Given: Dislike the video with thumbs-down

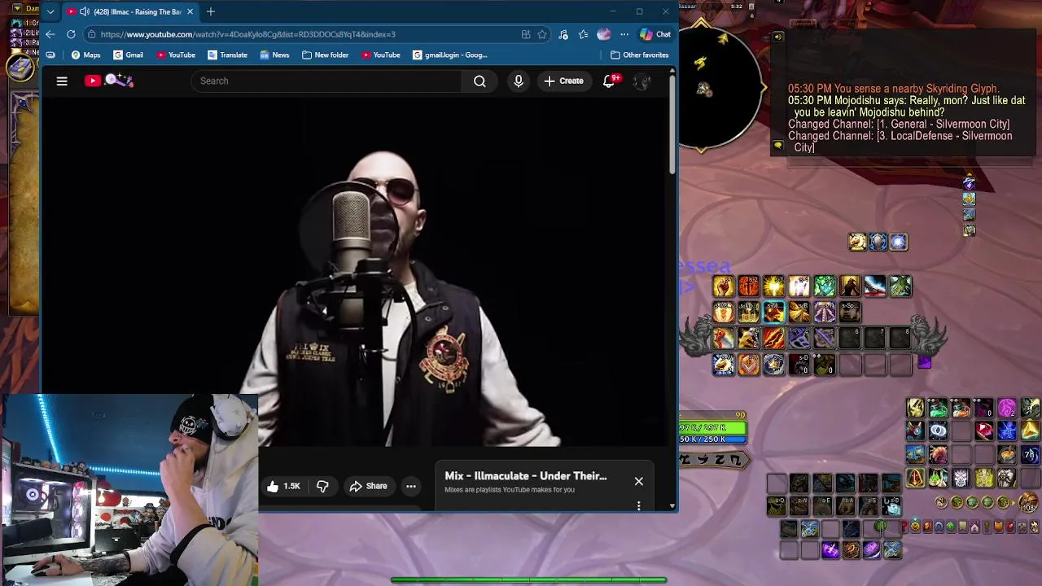Looking at the screenshot, I should point(322,486).
